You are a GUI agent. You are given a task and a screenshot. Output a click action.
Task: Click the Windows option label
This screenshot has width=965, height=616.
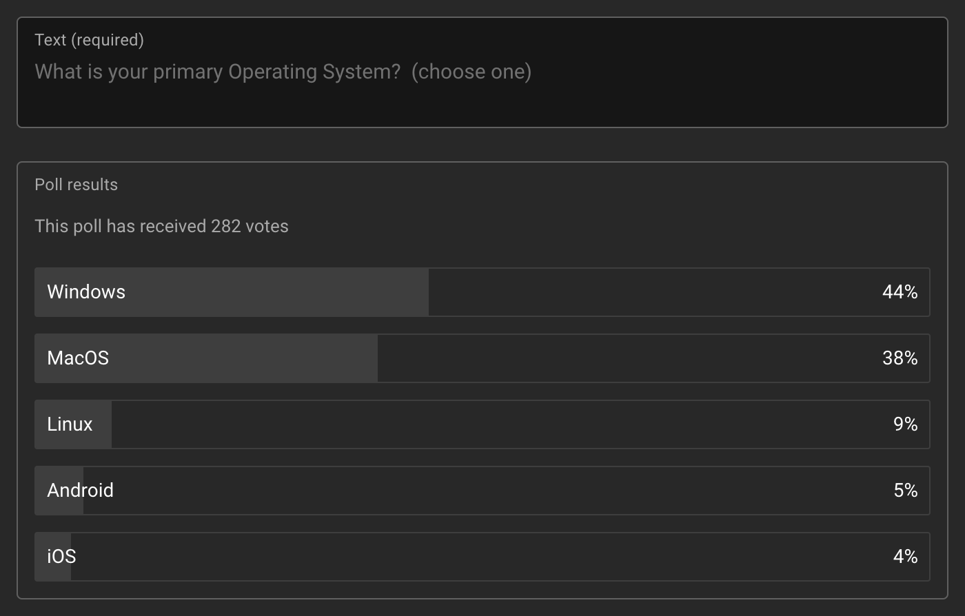coord(86,292)
